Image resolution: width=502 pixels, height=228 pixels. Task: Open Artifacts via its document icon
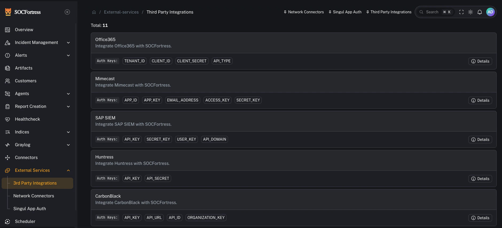click(7, 68)
